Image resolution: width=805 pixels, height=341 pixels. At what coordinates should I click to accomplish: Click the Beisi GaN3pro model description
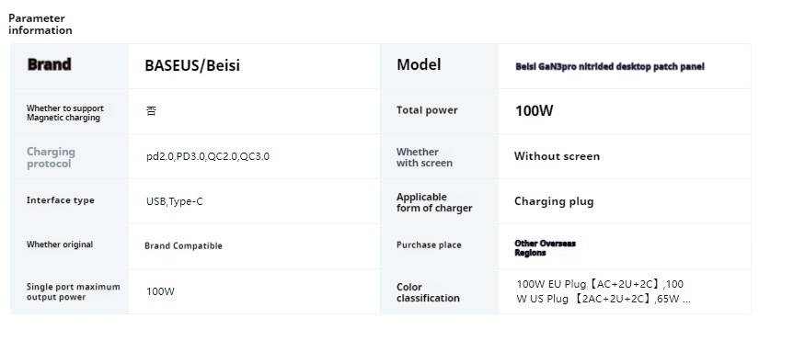609,67
